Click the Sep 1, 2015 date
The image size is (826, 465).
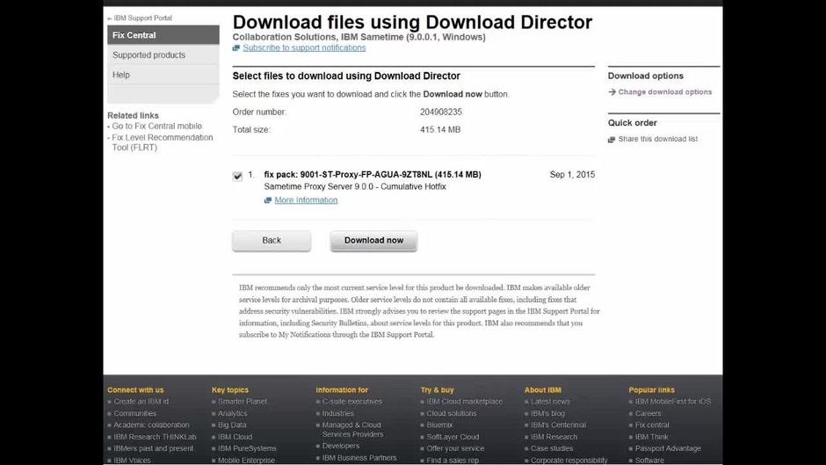[x=572, y=175]
